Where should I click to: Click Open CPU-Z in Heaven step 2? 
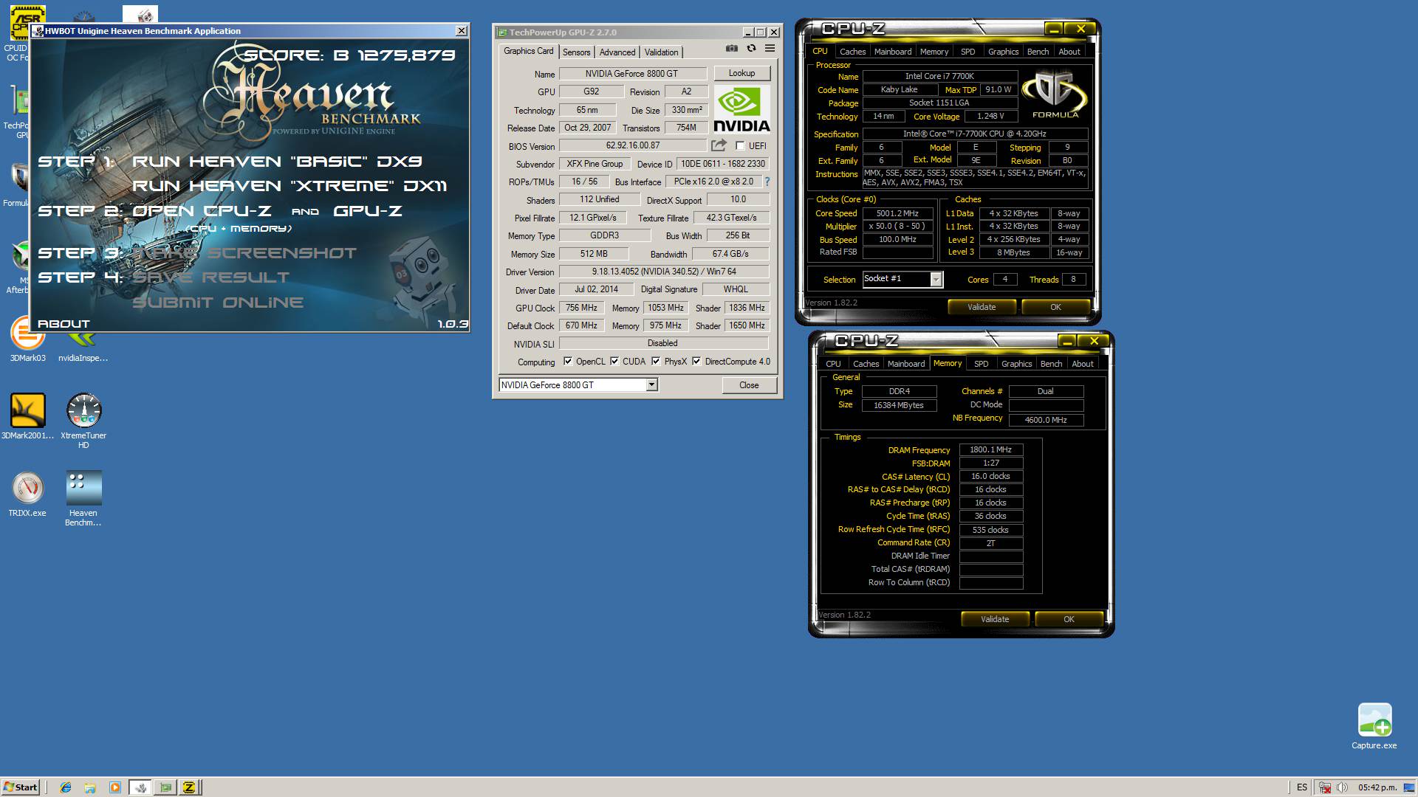tap(202, 211)
